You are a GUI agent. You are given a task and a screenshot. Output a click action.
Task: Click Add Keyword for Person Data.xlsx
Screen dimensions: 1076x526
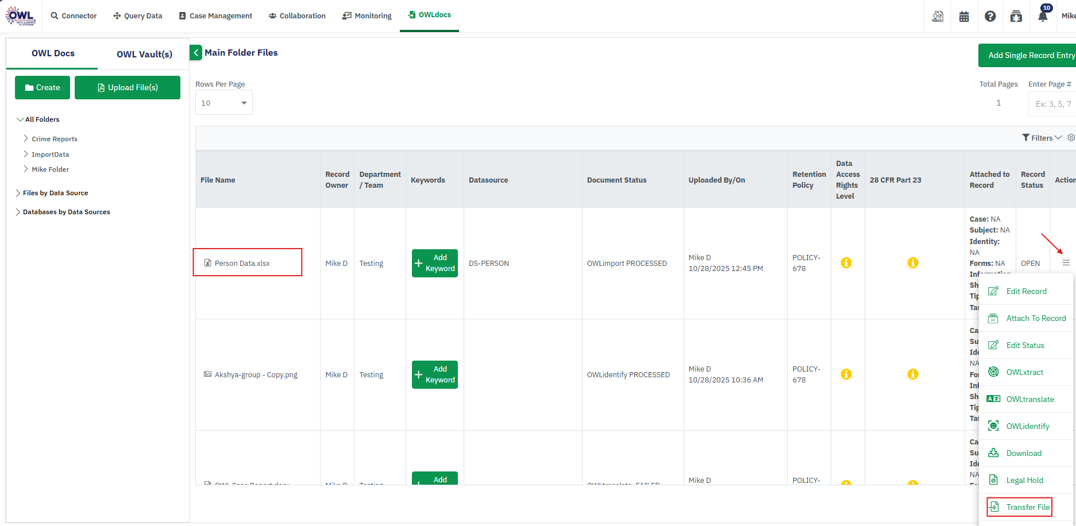click(434, 263)
